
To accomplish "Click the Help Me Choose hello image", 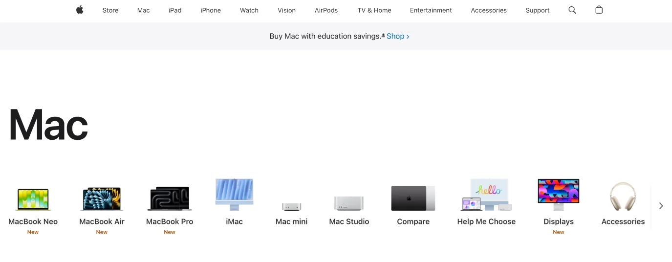I will click(486, 195).
